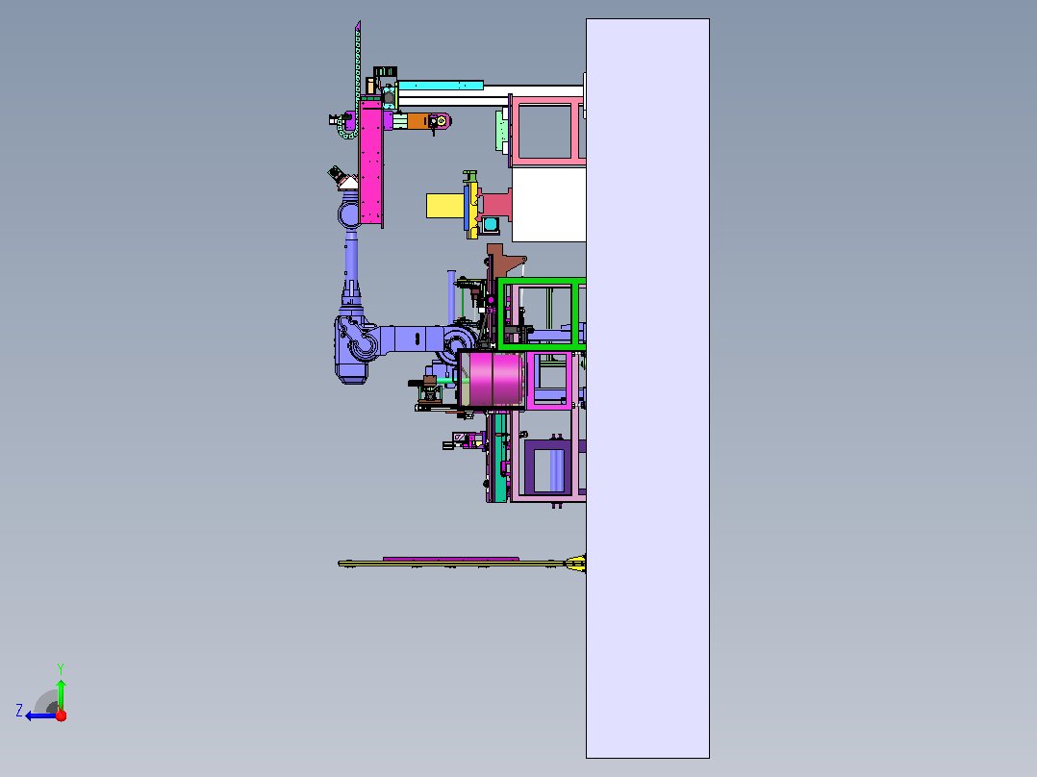Select the cyan horizontal bar at the top

click(441, 86)
